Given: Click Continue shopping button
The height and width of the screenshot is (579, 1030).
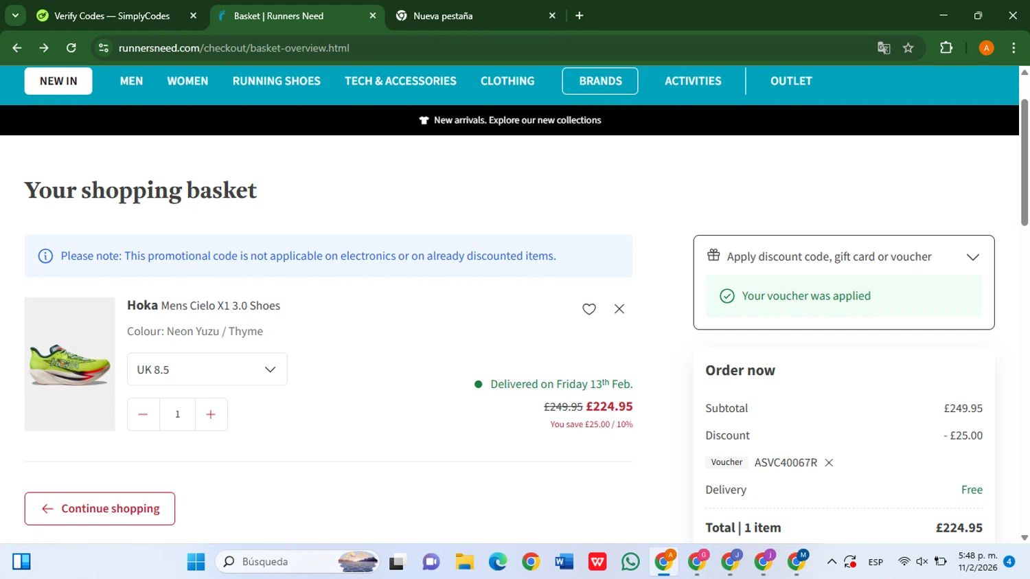Looking at the screenshot, I should [100, 509].
